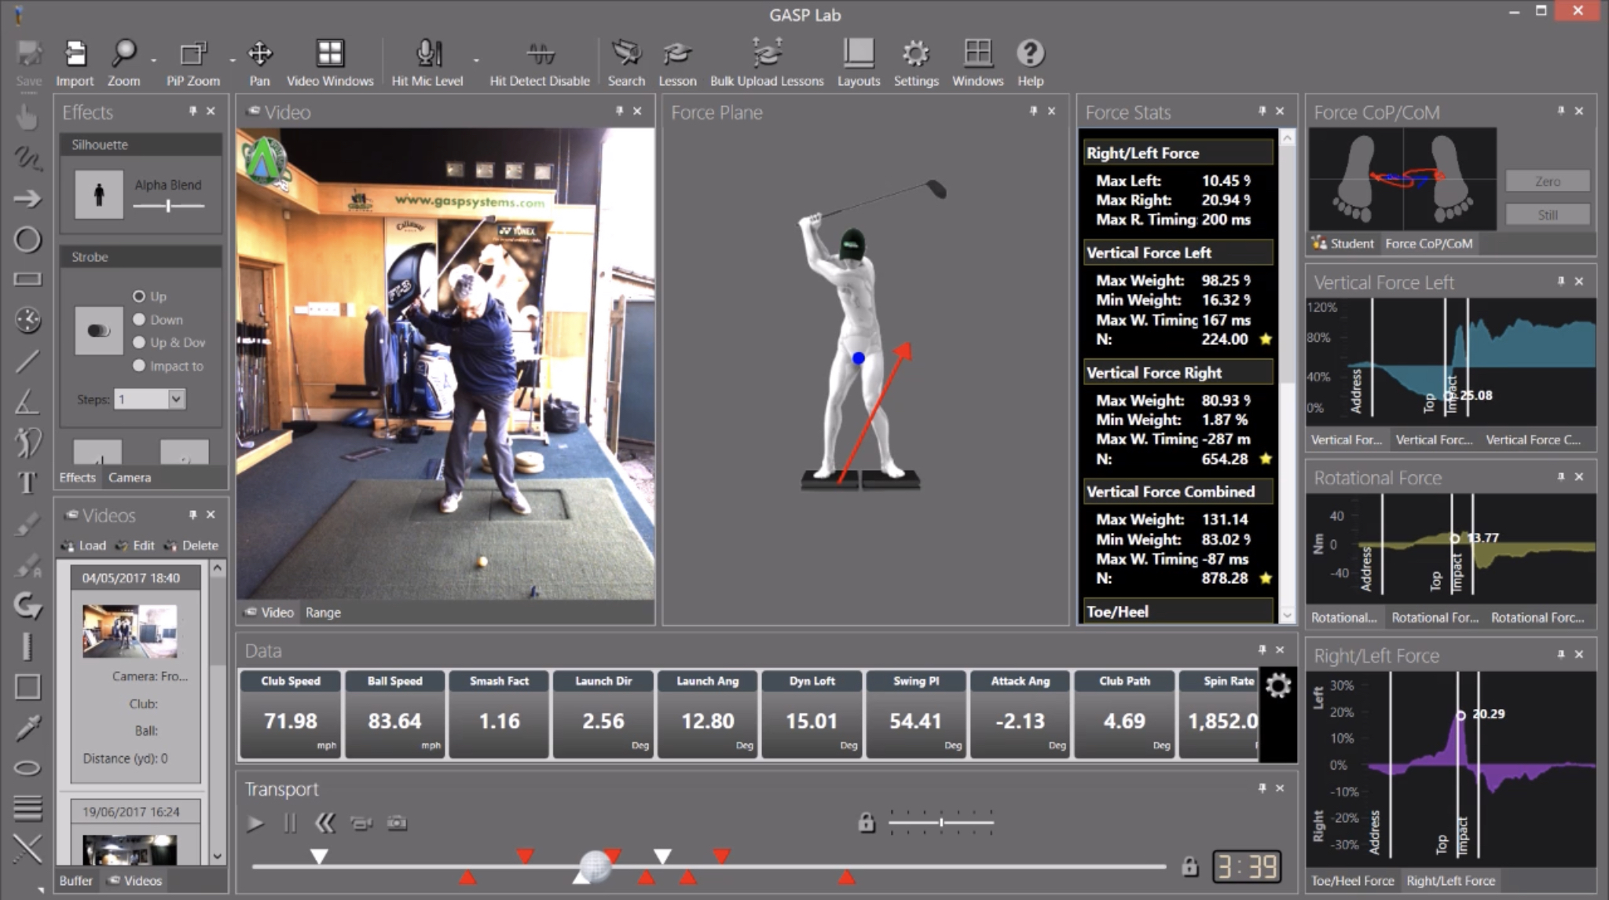Click the Search icon in the top toolbar
1609x900 pixels.
(626, 55)
